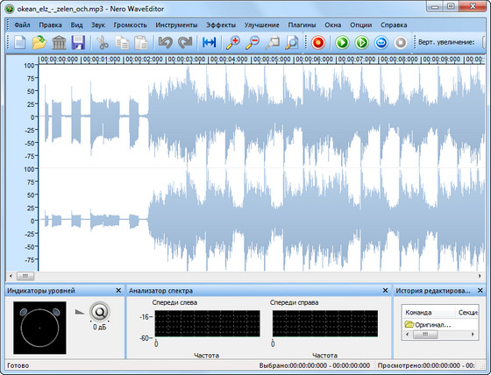Viewport: 491px width, 375px height.
Task: Cut the selection with the scissors icon
Action: click(103, 43)
